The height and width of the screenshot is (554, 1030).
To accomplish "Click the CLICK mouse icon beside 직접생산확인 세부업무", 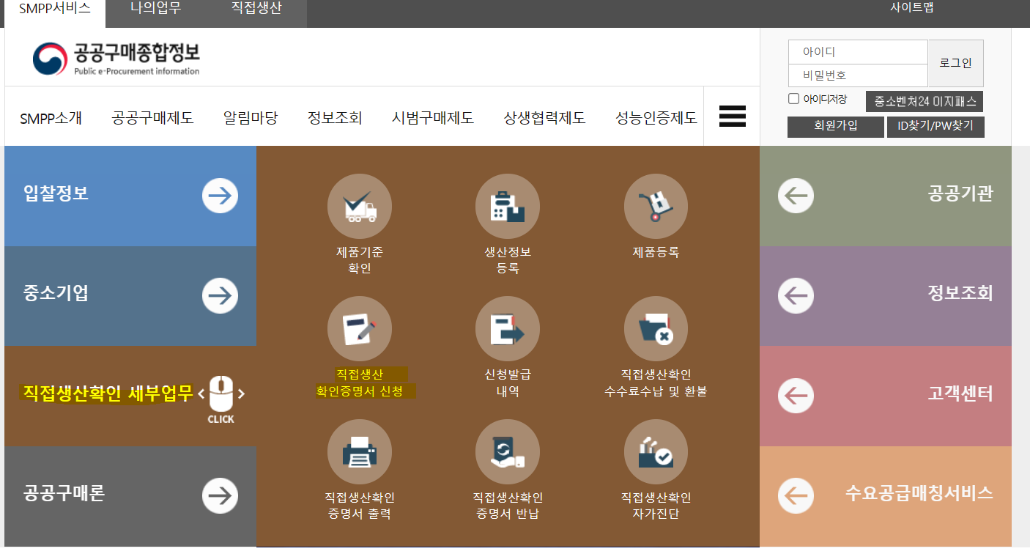I will 220,396.
